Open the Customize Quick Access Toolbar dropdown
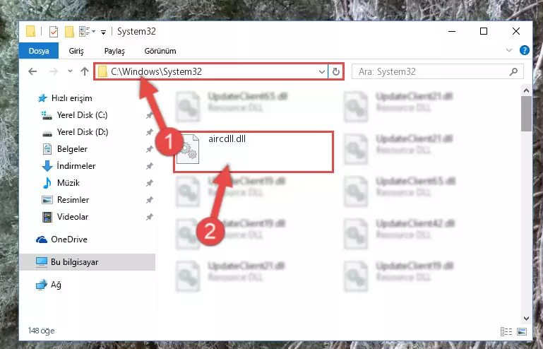 tap(103, 32)
